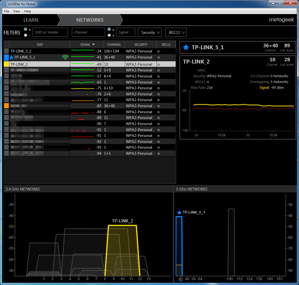Click the -77 signal value
This screenshot has height=285, width=299.
98,100
